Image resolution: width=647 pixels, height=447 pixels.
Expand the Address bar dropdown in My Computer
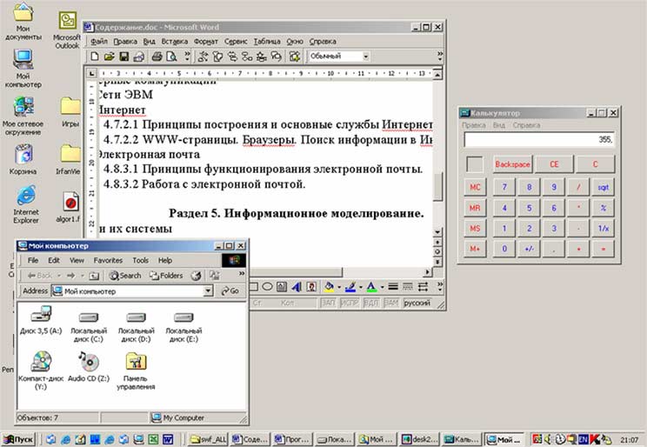[208, 291]
